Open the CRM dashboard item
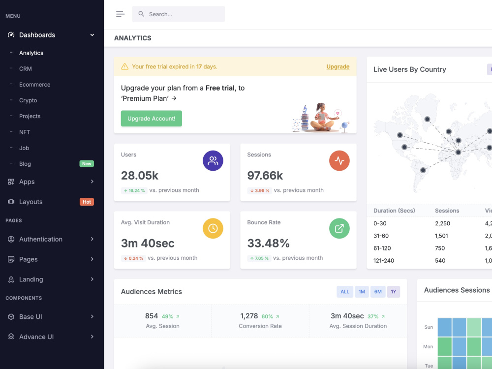 tap(26, 69)
